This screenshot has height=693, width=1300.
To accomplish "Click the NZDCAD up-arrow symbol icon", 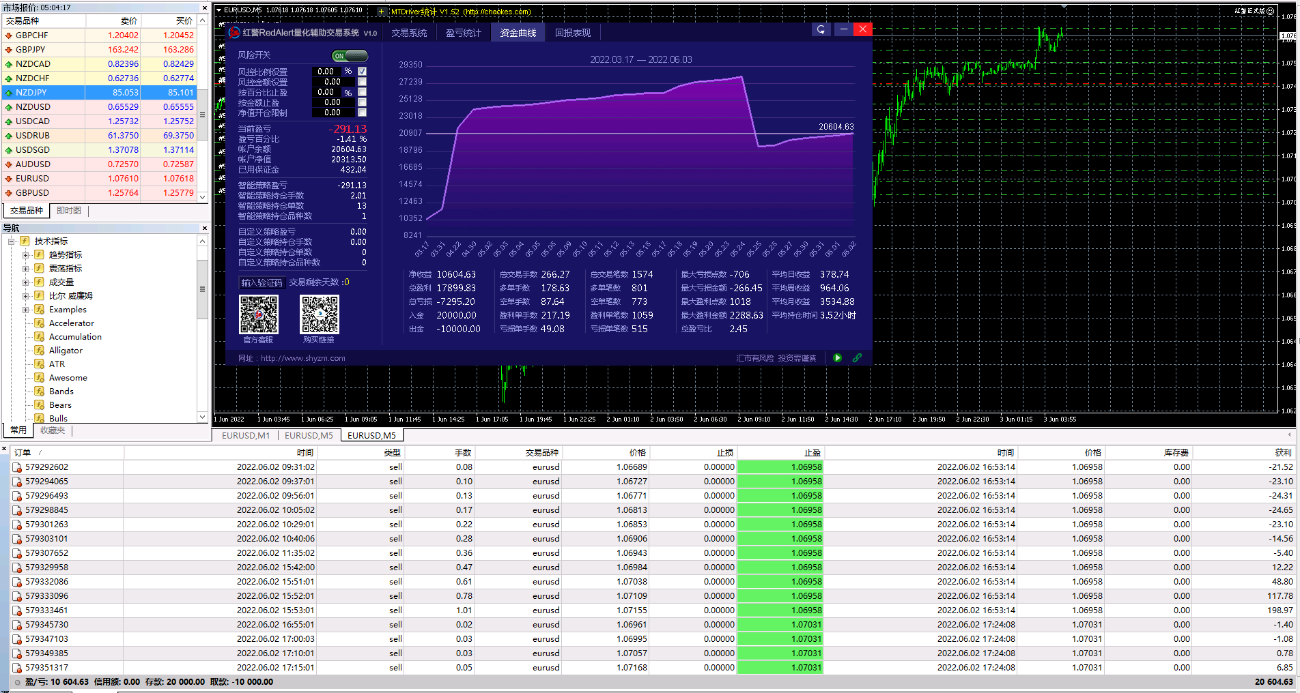I will pyautogui.click(x=9, y=64).
